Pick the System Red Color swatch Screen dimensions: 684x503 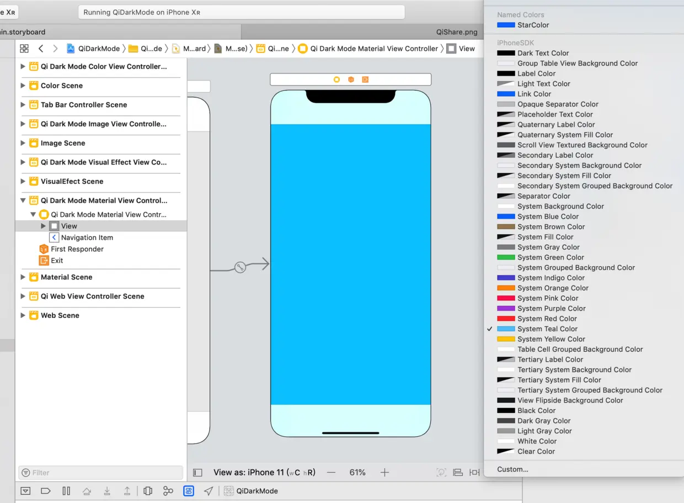click(506, 319)
